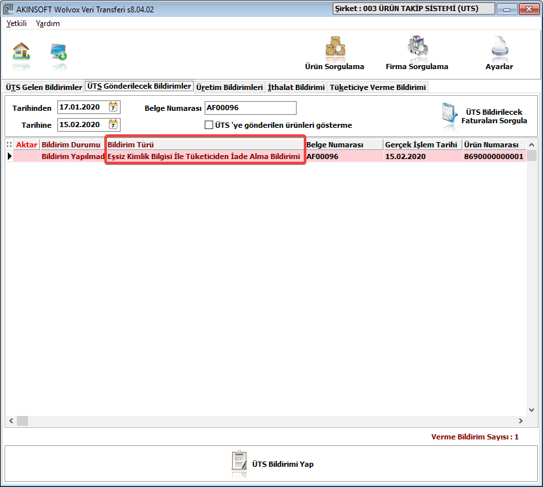Click Ürün Sorgulama label

tap(334, 66)
